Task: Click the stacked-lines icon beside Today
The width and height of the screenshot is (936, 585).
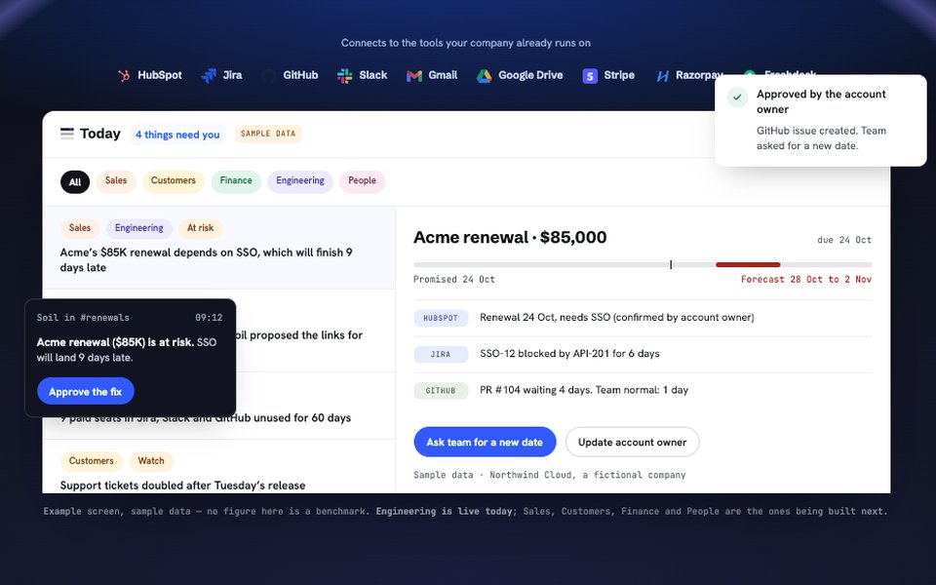Action: 67,134
